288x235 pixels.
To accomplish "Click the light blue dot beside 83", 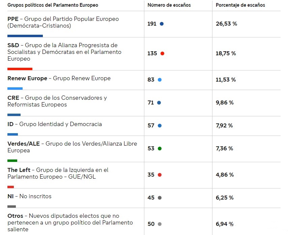I will pyautogui.click(x=160, y=80).
